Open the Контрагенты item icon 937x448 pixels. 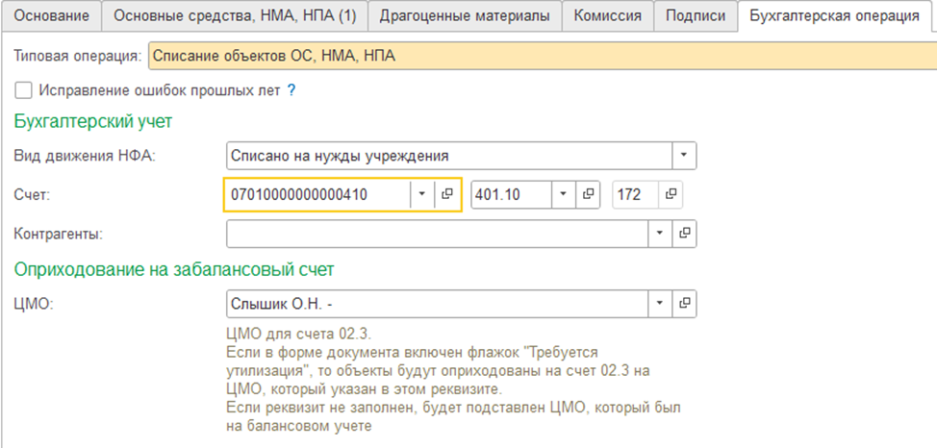pyautogui.click(x=685, y=234)
